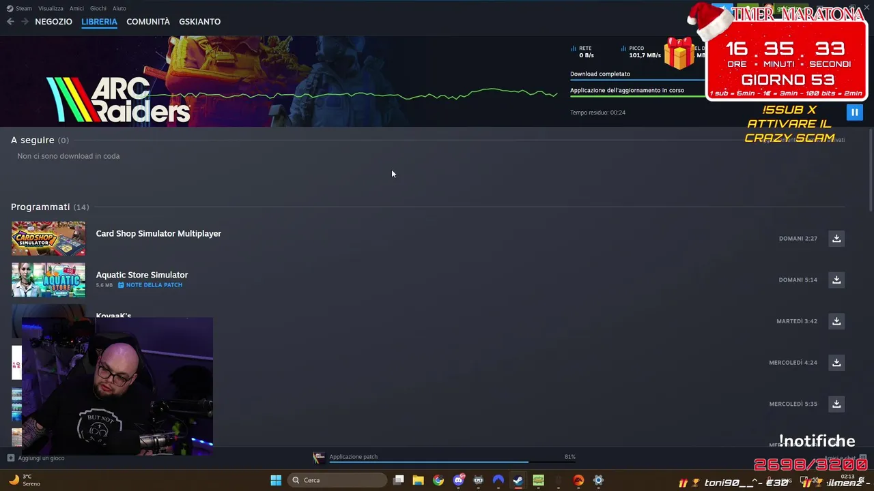Click the ARC Raiders logo banner
The width and height of the screenshot is (874, 491).
point(118,100)
